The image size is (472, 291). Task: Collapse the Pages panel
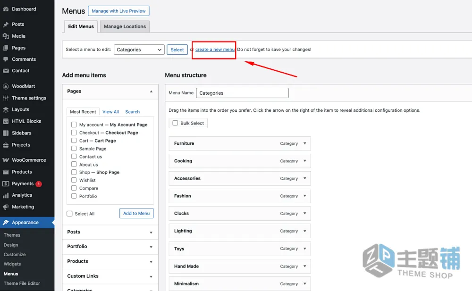pyautogui.click(x=151, y=91)
